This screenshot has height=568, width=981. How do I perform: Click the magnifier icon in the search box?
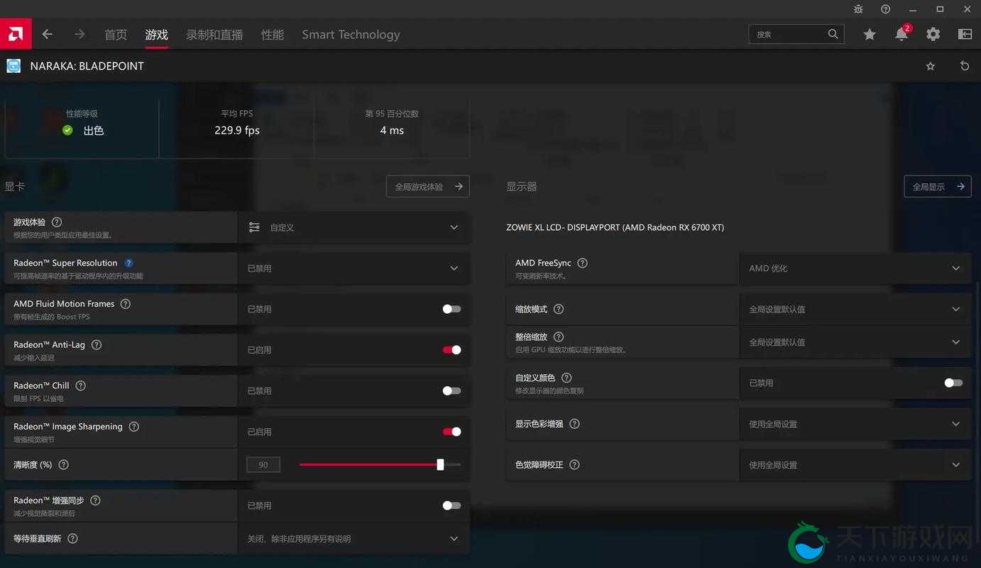coord(833,34)
